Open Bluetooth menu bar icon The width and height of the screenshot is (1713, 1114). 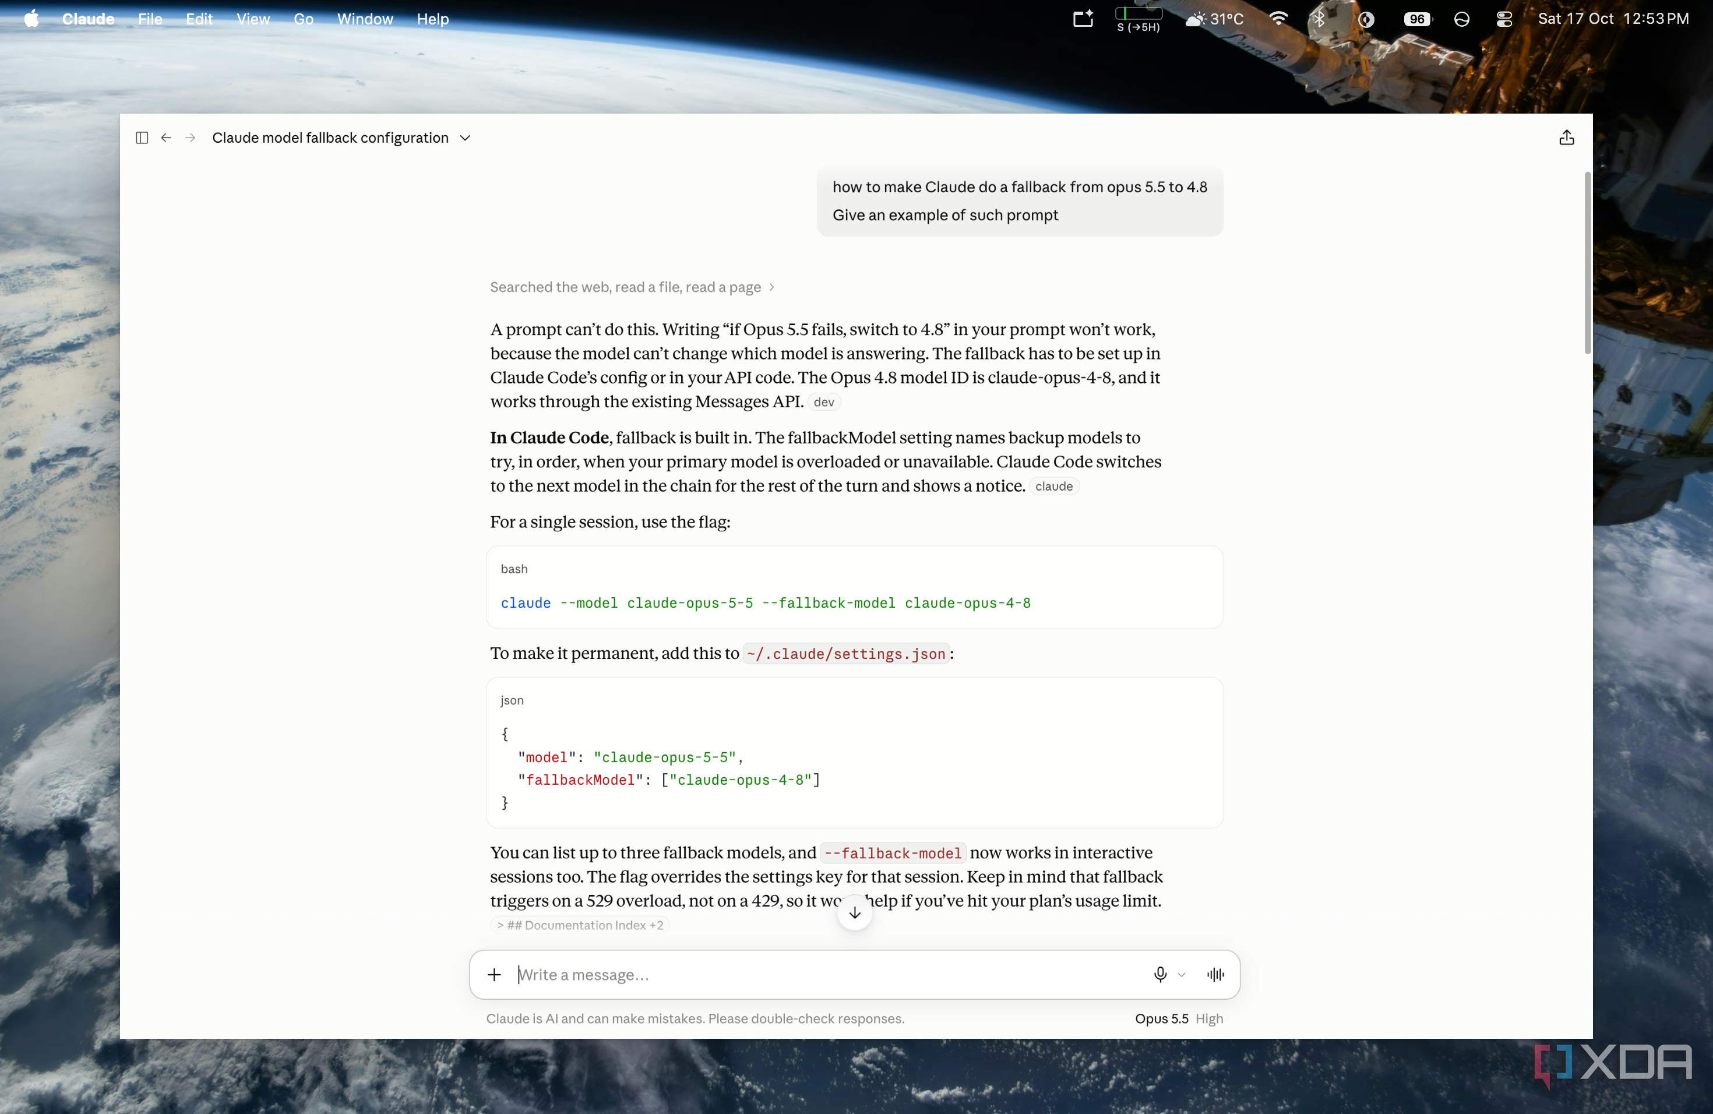pyautogui.click(x=1319, y=19)
